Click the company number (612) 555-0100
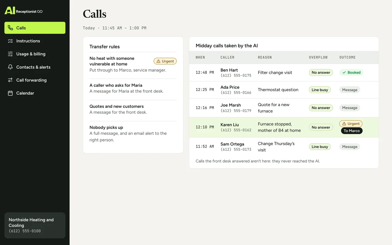Image resolution: width=392 pixels, height=245 pixels. 24,231
